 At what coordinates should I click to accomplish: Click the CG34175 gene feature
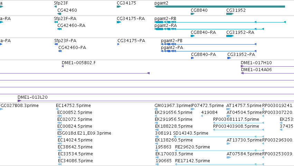tap(119, 7)
